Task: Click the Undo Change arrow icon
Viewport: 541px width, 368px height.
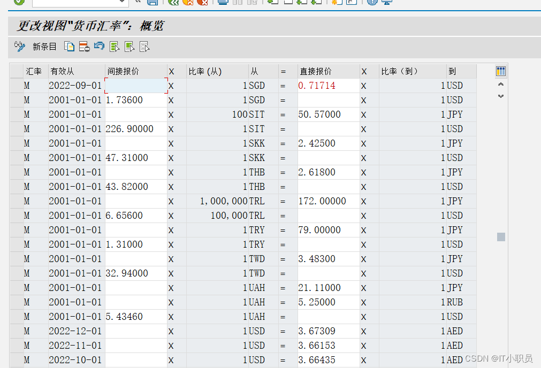Action: point(99,46)
